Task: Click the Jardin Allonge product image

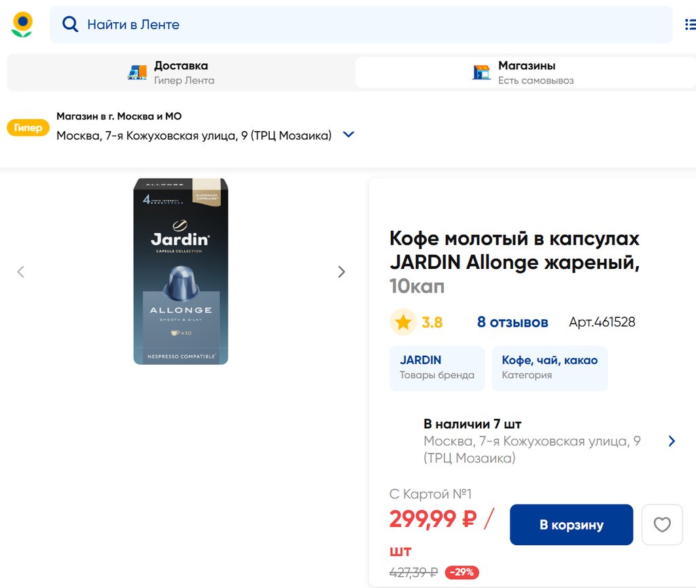Action: tap(181, 272)
